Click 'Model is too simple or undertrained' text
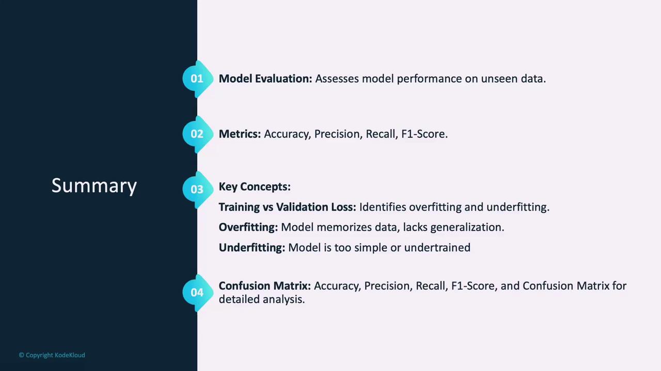 379,248
